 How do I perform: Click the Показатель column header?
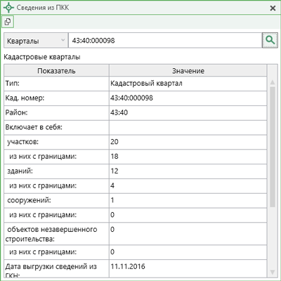(x=56, y=71)
